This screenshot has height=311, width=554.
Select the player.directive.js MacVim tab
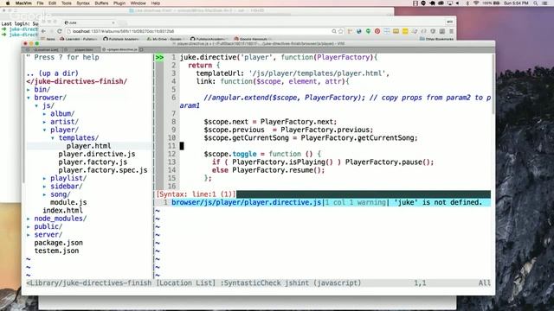click(x=121, y=50)
